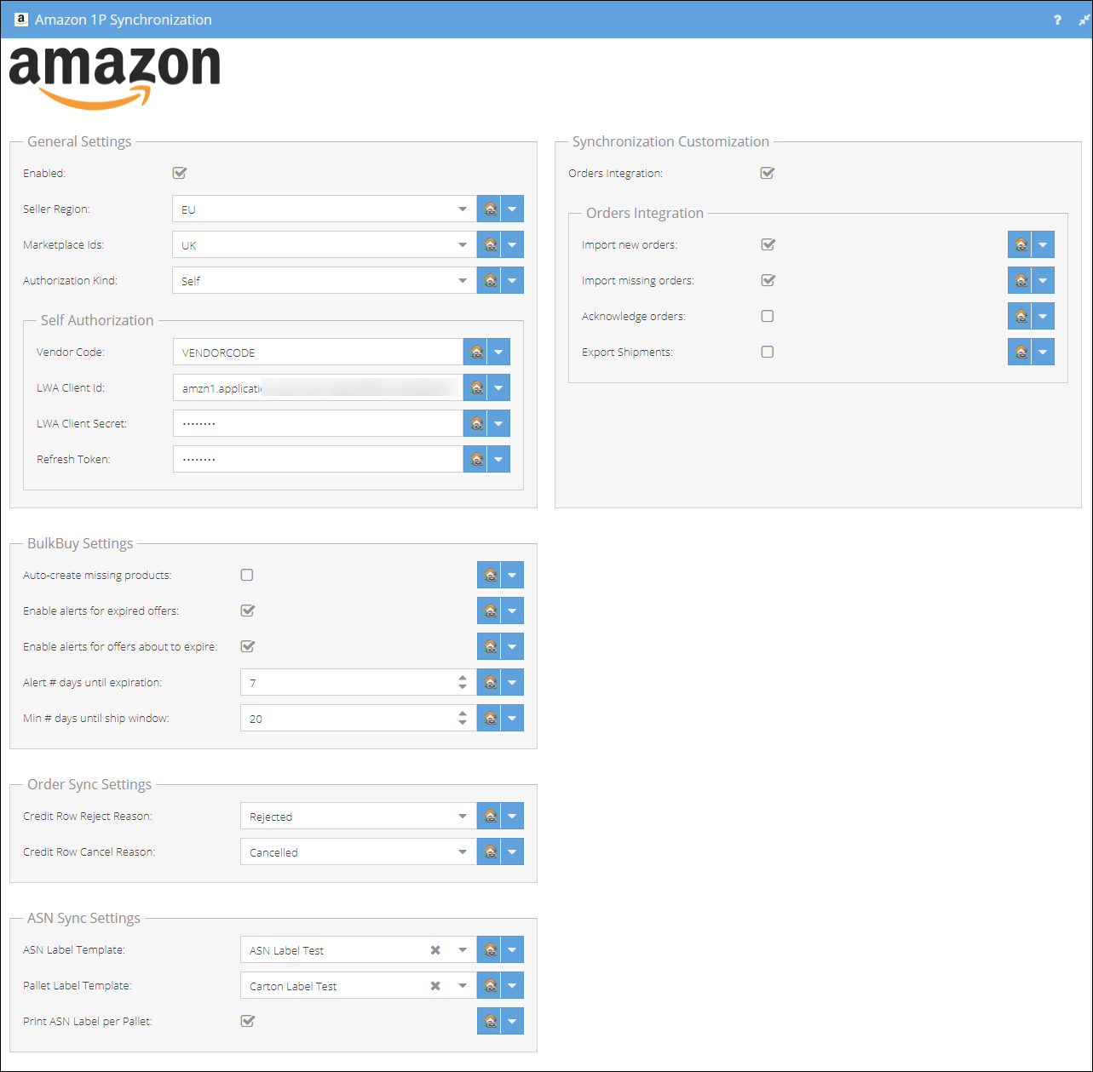Click house icon for Credit Row Cancel Reason
Image resolution: width=1093 pixels, height=1072 pixels.
[490, 851]
